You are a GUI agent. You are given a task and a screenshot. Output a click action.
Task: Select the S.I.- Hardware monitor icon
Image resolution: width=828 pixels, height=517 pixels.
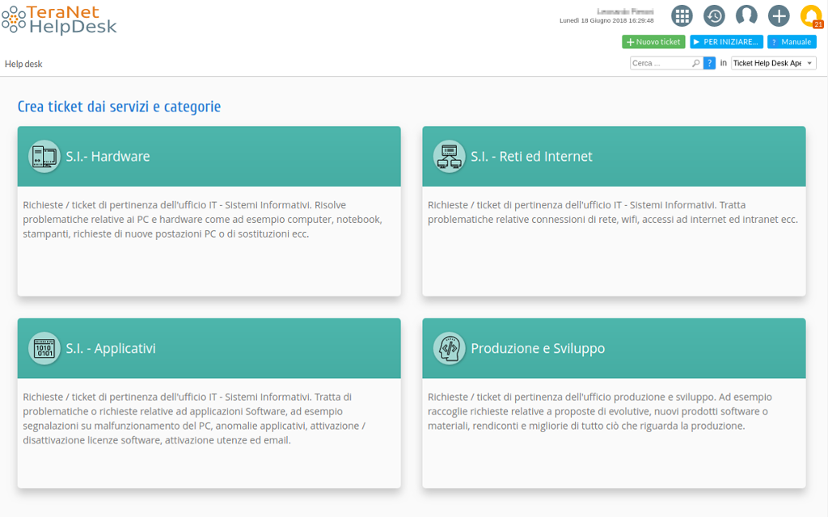pos(44,156)
